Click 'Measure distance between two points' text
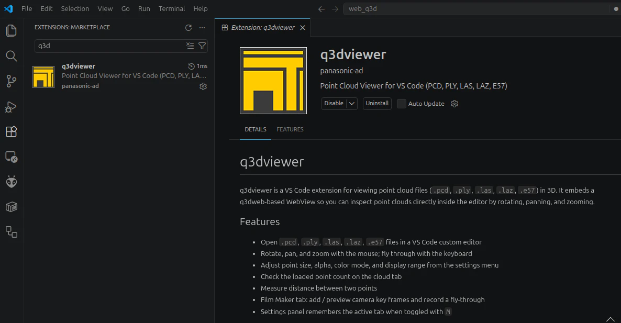Viewport: 621px width, 323px height. pos(319,288)
